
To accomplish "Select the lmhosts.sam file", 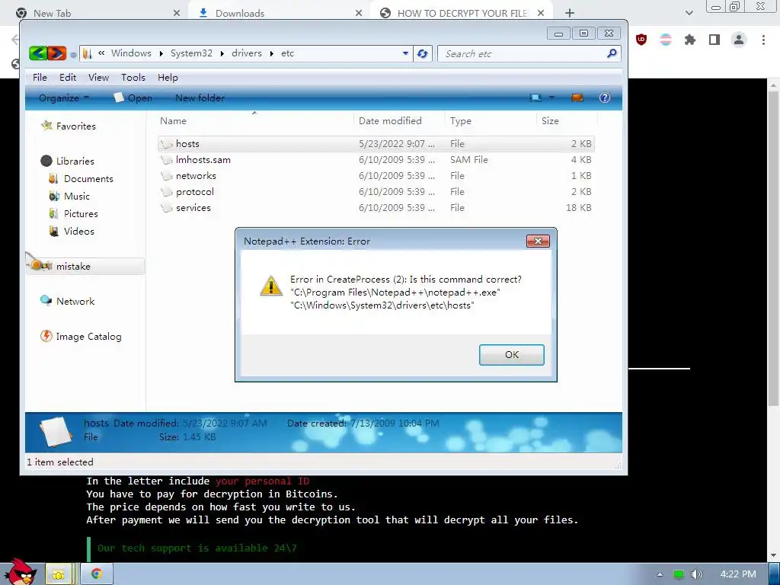I will click(376, 160).
